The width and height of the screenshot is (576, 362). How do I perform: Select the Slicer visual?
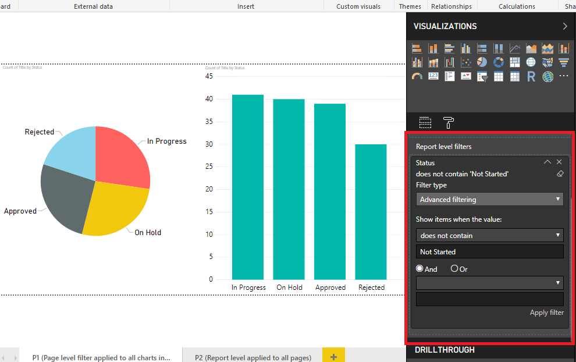pyautogui.click(x=482, y=76)
